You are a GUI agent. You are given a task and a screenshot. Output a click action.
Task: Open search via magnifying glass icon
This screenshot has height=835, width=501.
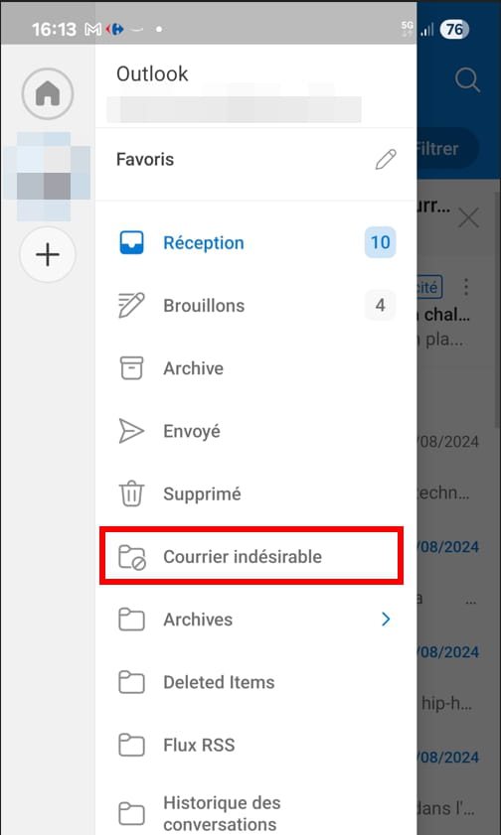(467, 81)
